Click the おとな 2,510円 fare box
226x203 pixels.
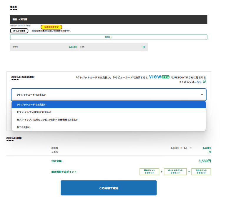click(44, 47)
